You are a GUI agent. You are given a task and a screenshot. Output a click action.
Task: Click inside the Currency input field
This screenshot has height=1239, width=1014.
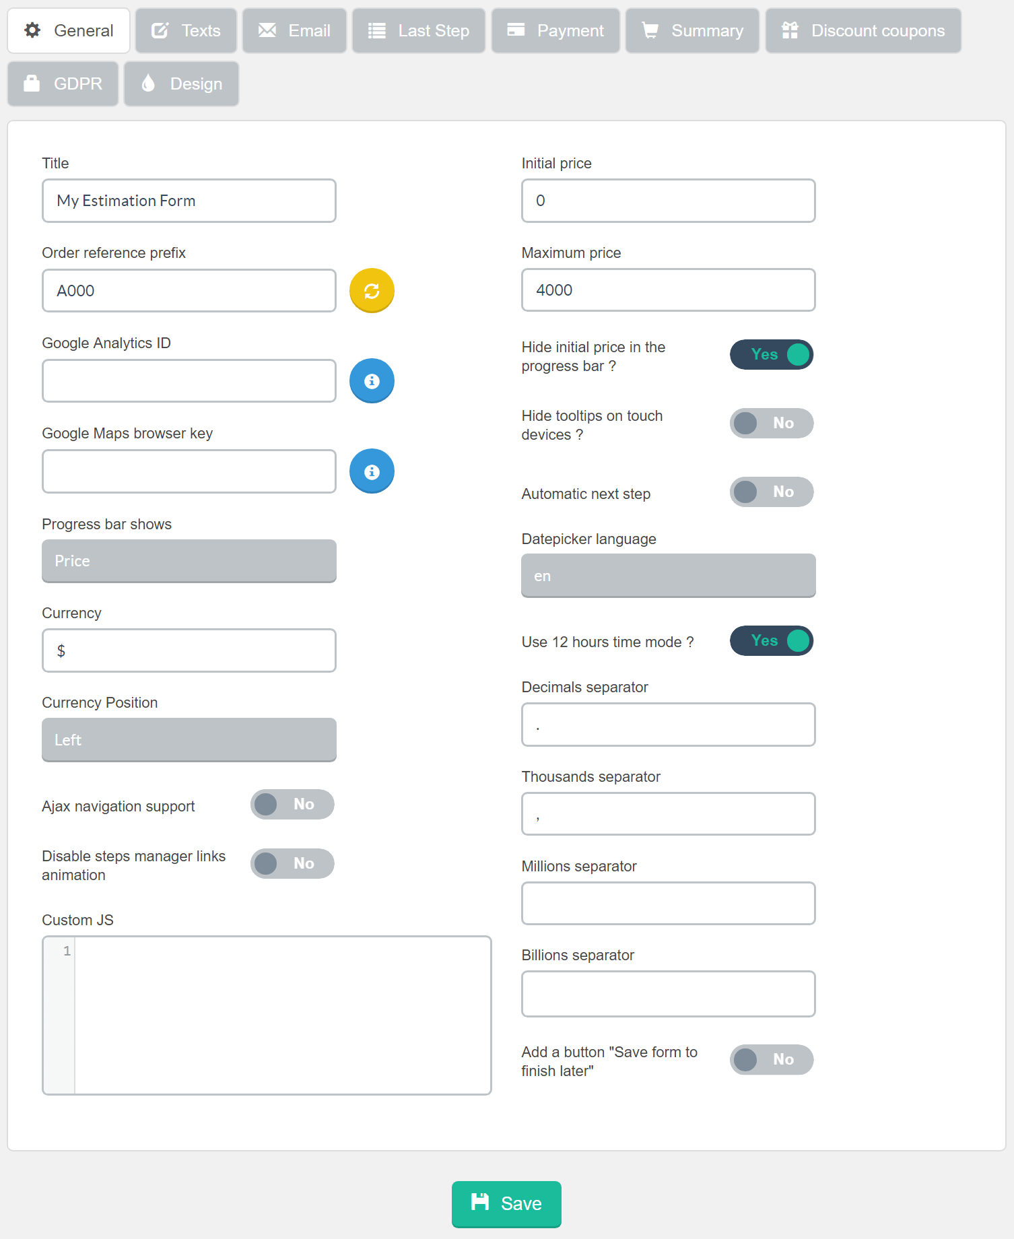click(x=189, y=650)
